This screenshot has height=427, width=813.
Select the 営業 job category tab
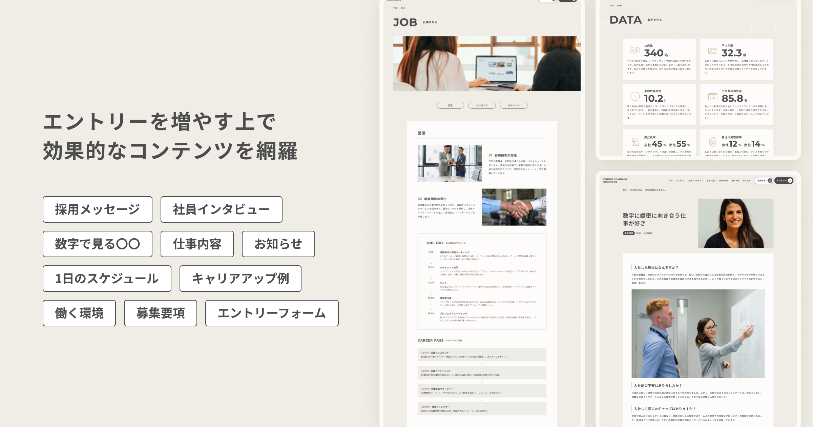click(x=450, y=105)
